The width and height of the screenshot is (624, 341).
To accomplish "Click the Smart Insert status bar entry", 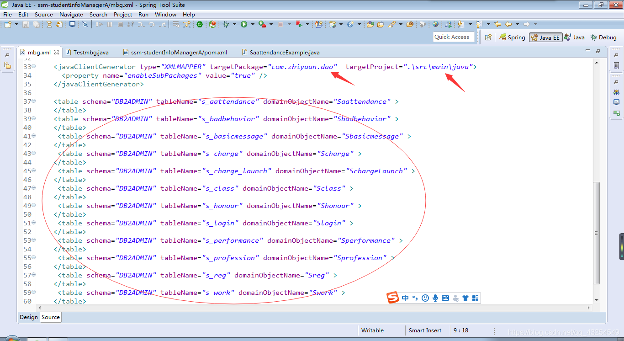I will [x=425, y=330].
